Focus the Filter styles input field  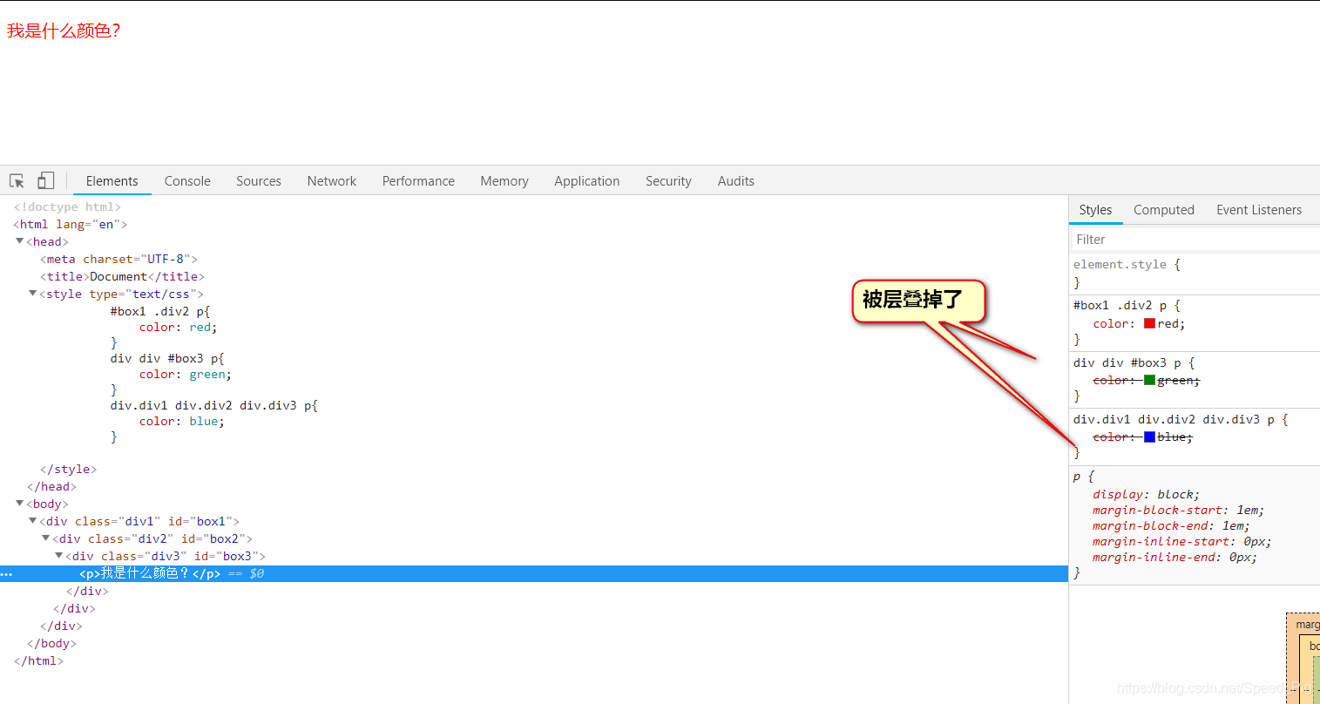pos(1194,240)
